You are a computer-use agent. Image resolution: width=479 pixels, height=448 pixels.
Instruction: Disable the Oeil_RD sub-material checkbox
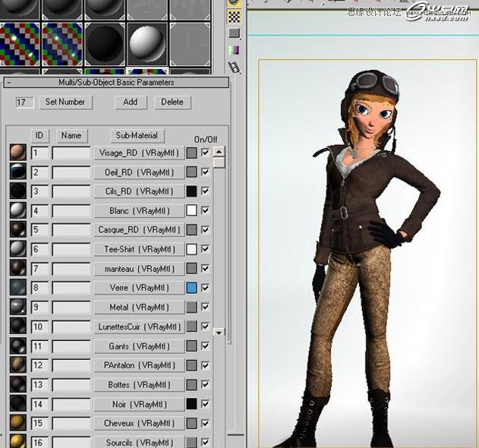(206, 172)
